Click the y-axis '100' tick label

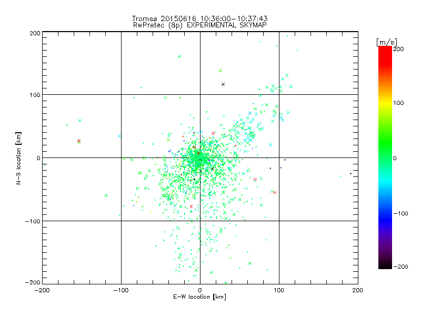tap(35, 95)
